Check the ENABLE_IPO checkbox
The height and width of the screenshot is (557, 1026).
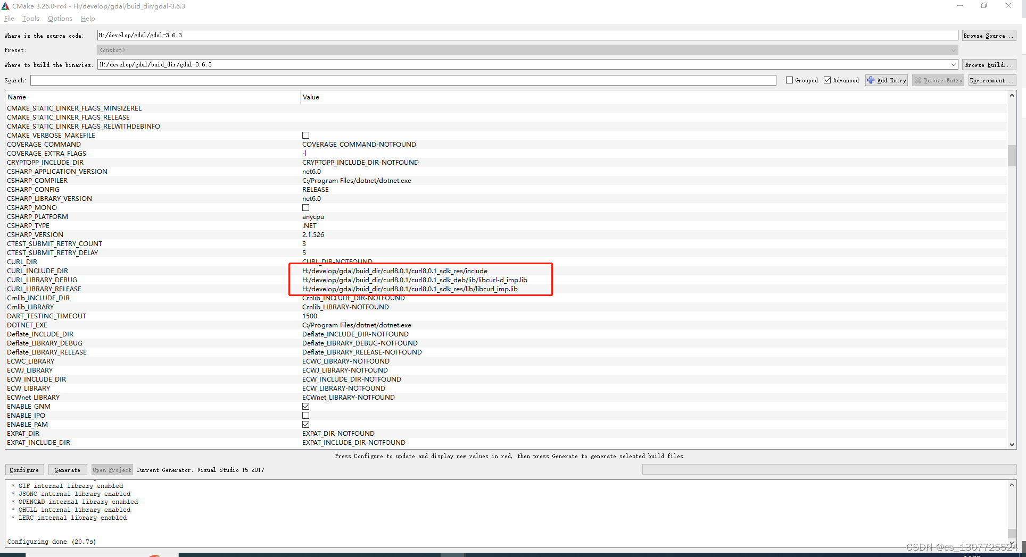(305, 416)
